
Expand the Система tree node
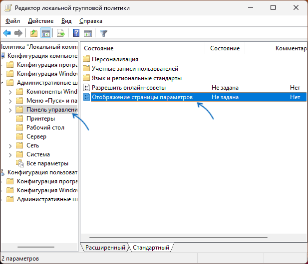coord(10,155)
